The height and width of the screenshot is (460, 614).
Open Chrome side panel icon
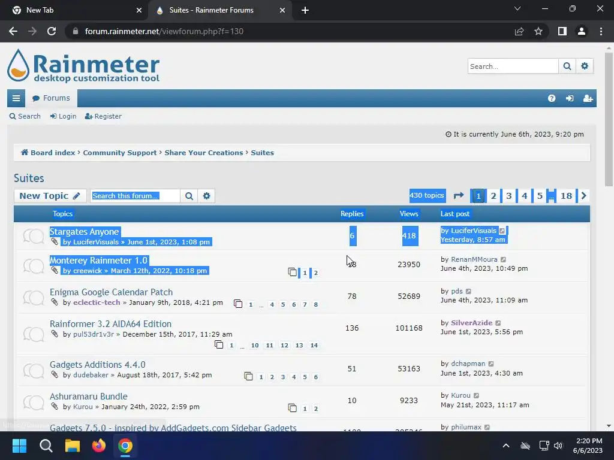562,31
